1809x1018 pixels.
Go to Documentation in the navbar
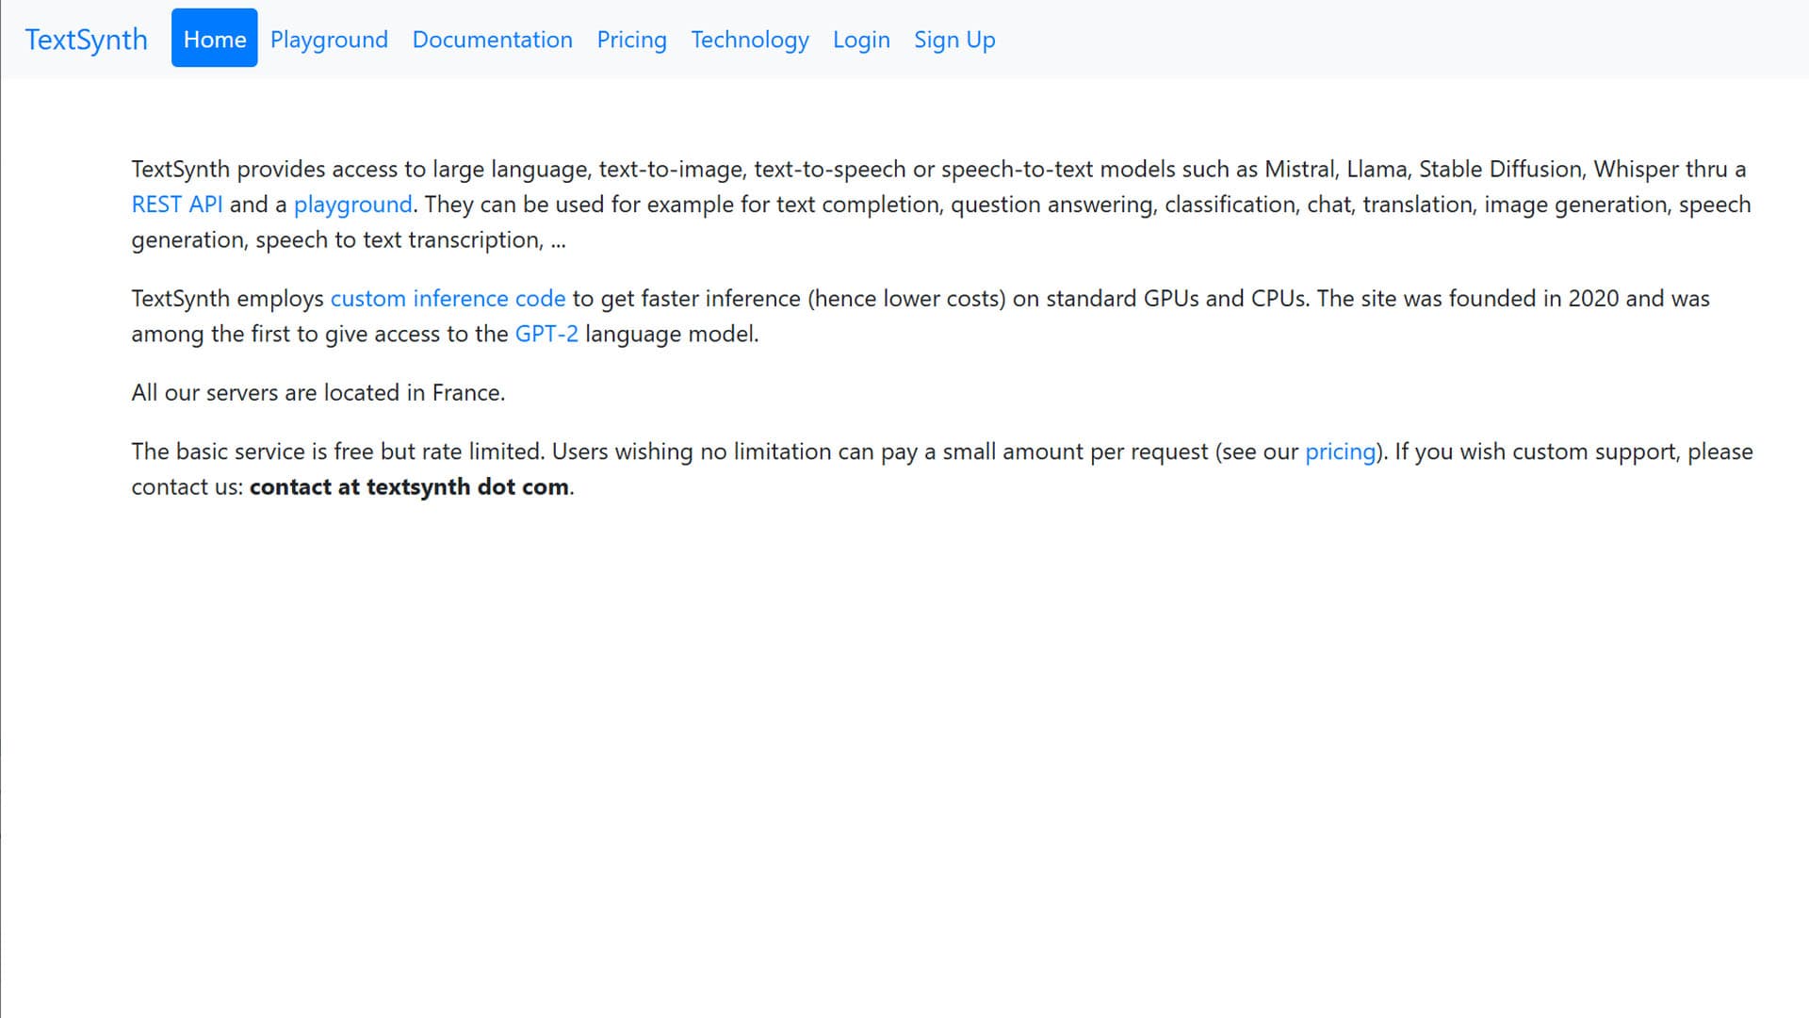click(x=492, y=40)
